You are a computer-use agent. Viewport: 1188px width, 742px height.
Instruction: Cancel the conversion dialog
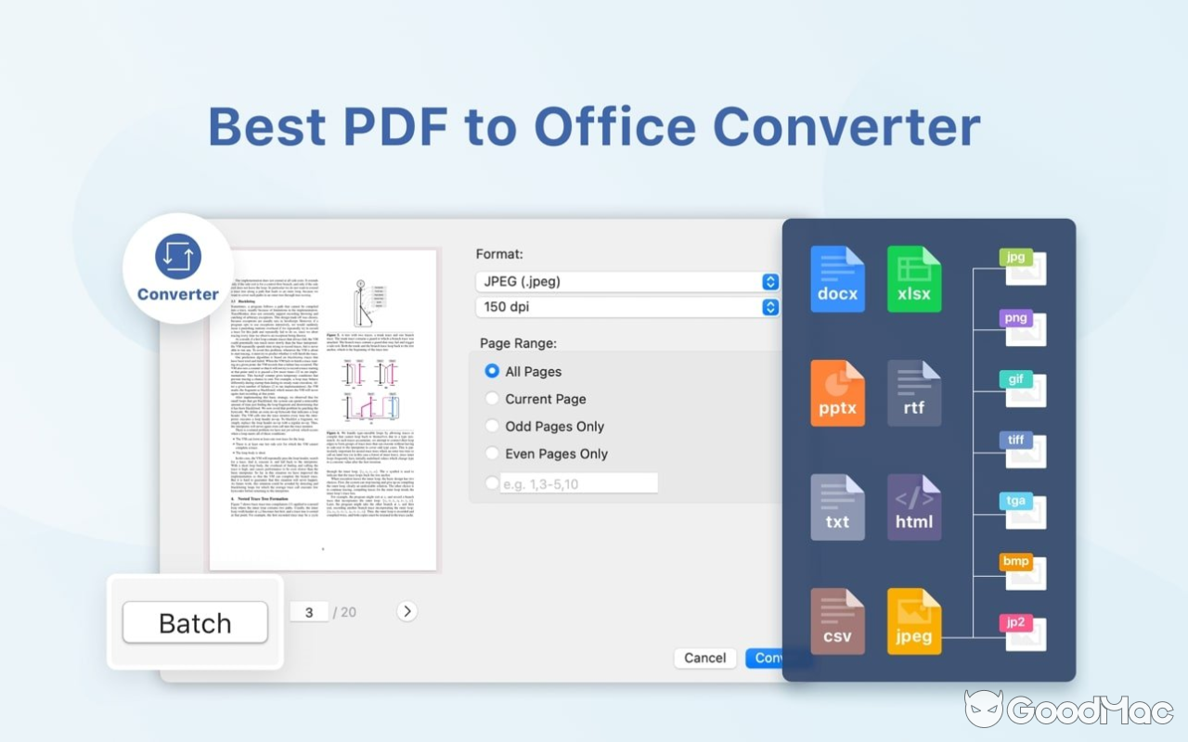coord(704,658)
